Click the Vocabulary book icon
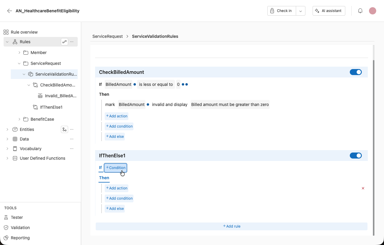Screen dimensions: 384x245 click(15, 149)
